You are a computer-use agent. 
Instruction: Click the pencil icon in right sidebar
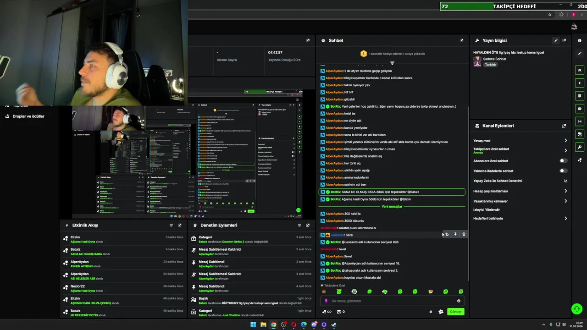click(580, 53)
